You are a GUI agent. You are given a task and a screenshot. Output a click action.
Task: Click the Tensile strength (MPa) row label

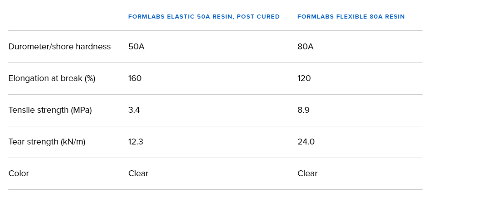click(x=50, y=110)
